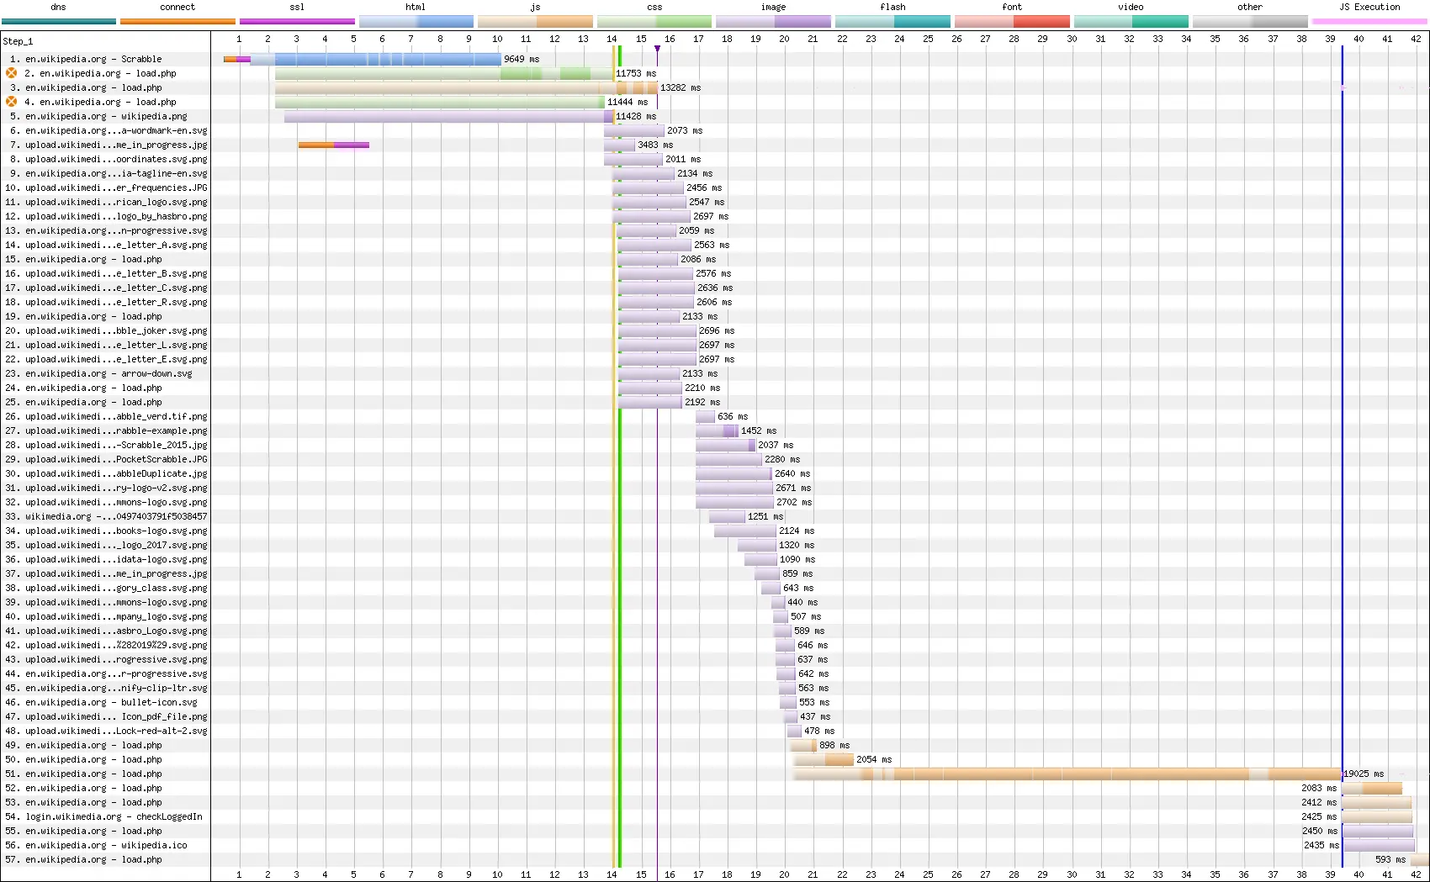Click request 7's orange-purple connection bar

[x=333, y=145]
